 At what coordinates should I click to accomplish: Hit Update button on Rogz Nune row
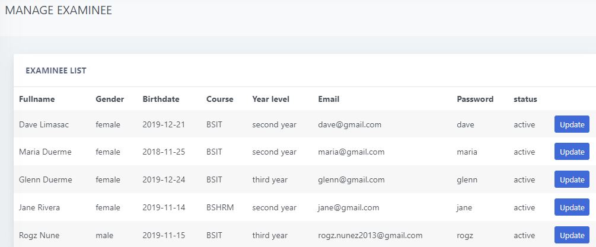click(572, 235)
